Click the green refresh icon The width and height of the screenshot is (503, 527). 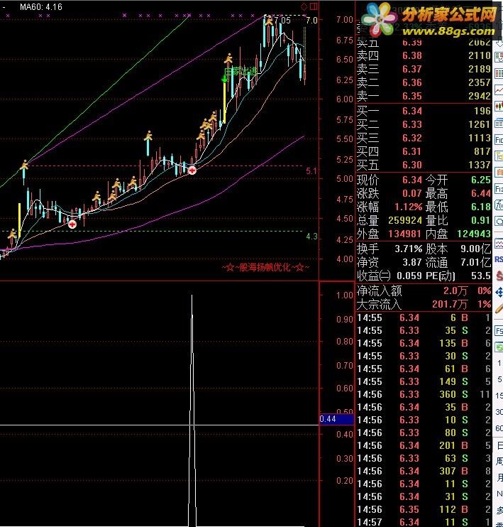[x=499, y=347]
